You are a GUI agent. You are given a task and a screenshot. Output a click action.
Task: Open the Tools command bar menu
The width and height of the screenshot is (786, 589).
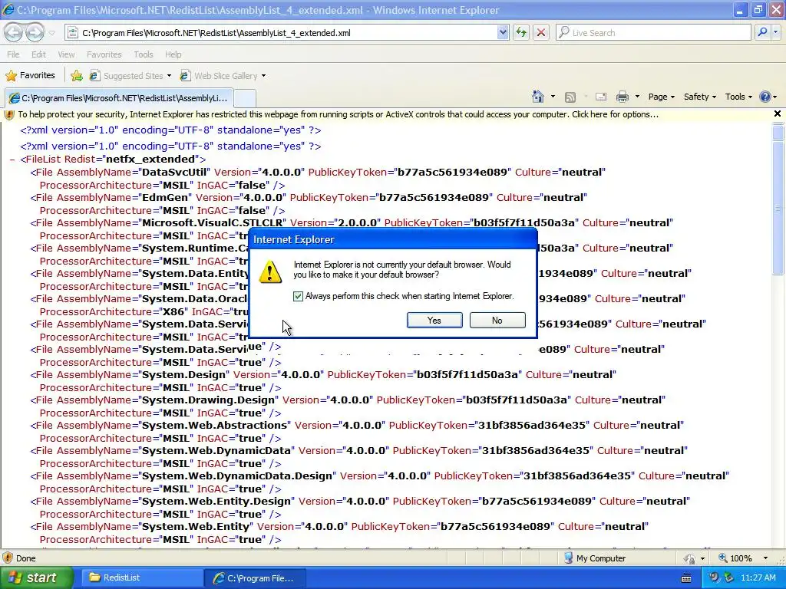(x=738, y=97)
